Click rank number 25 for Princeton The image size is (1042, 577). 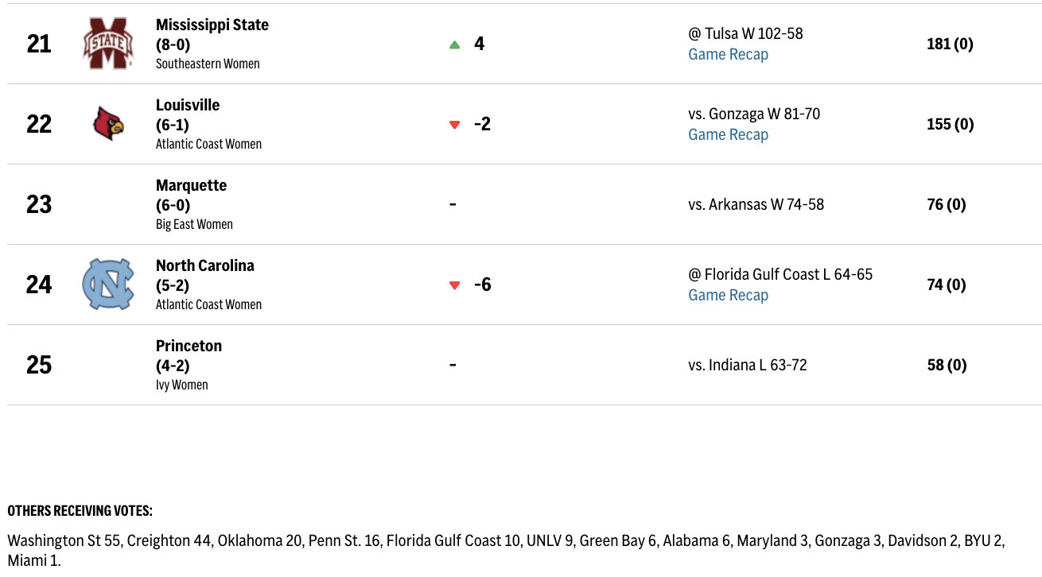[39, 365]
